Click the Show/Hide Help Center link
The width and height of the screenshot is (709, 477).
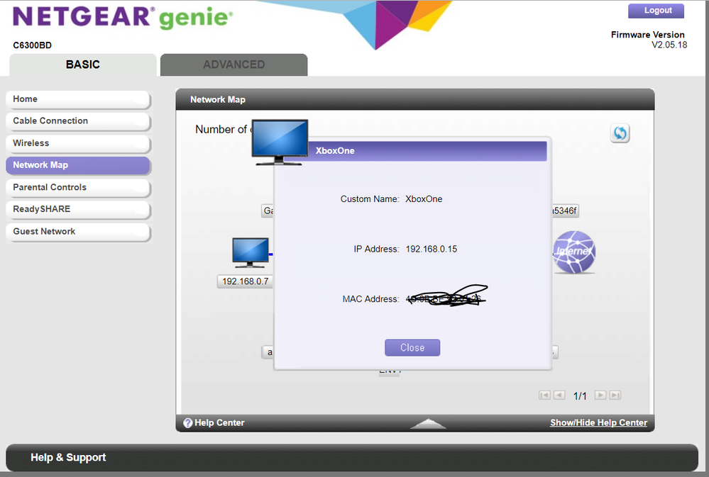(598, 423)
